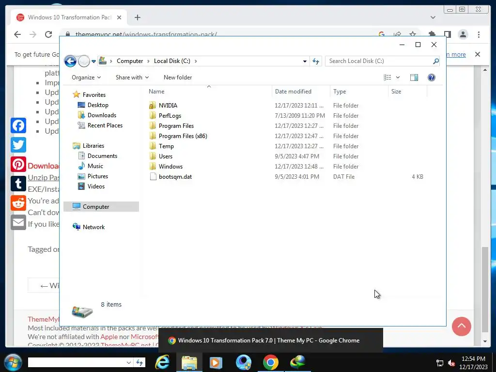
Task: Reload the page in Chrome
Action: coord(48,34)
